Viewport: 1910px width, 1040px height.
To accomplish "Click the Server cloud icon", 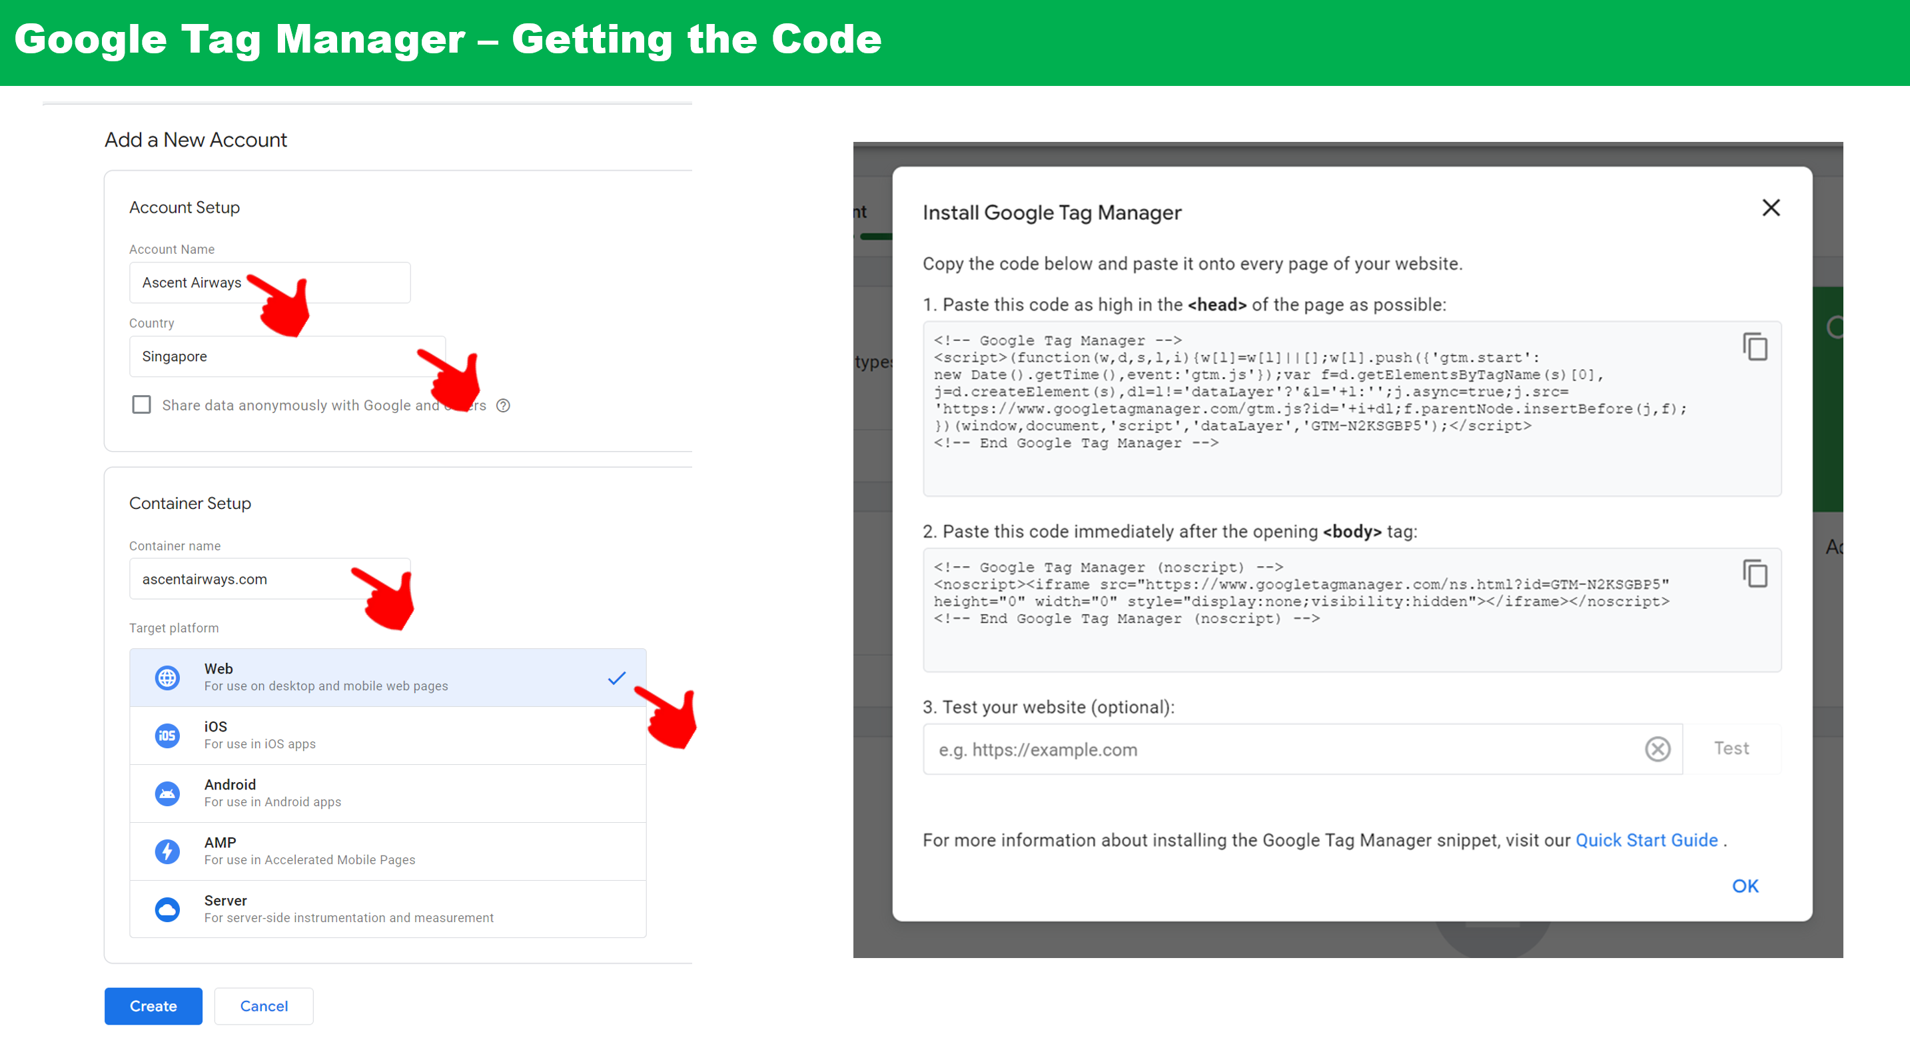I will (x=168, y=909).
